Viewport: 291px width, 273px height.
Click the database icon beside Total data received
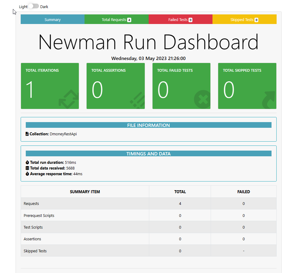coord(27,168)
